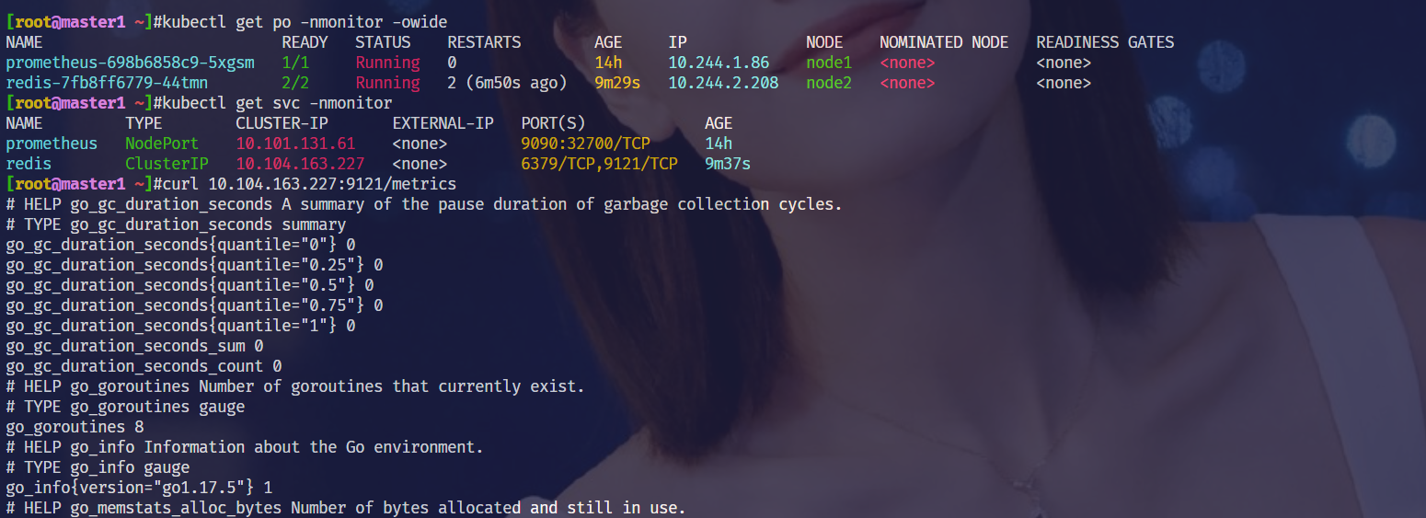
Task: Click the EXTERNAL-IP column header
Action: tap(443, 123)
